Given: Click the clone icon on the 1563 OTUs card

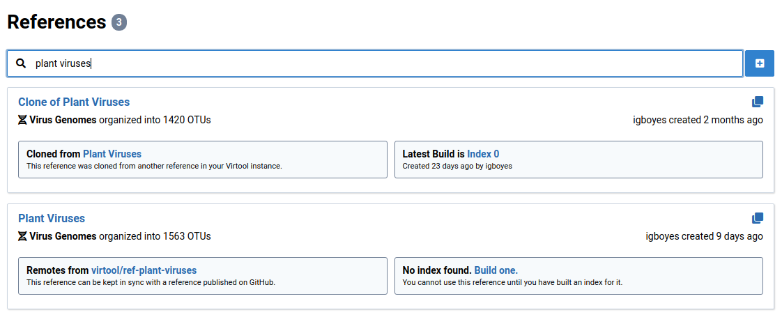Looking at the screenshot, I should coord(758,218).
